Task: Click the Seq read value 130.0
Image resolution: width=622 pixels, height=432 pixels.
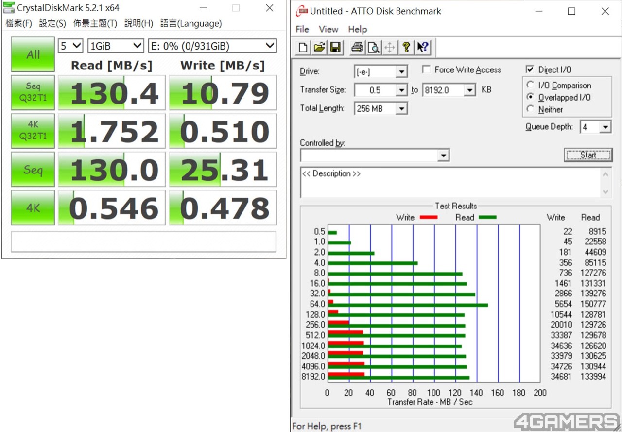Action: pyautogui.click(x=112, y=169)
